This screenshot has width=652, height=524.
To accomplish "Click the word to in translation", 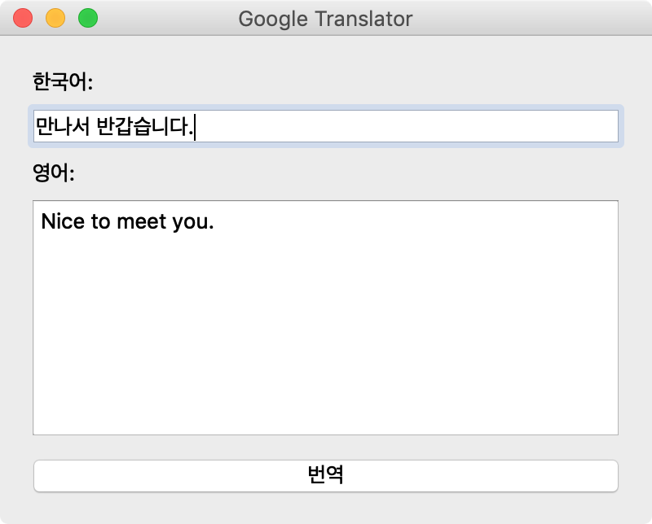I will pos(100,221).
